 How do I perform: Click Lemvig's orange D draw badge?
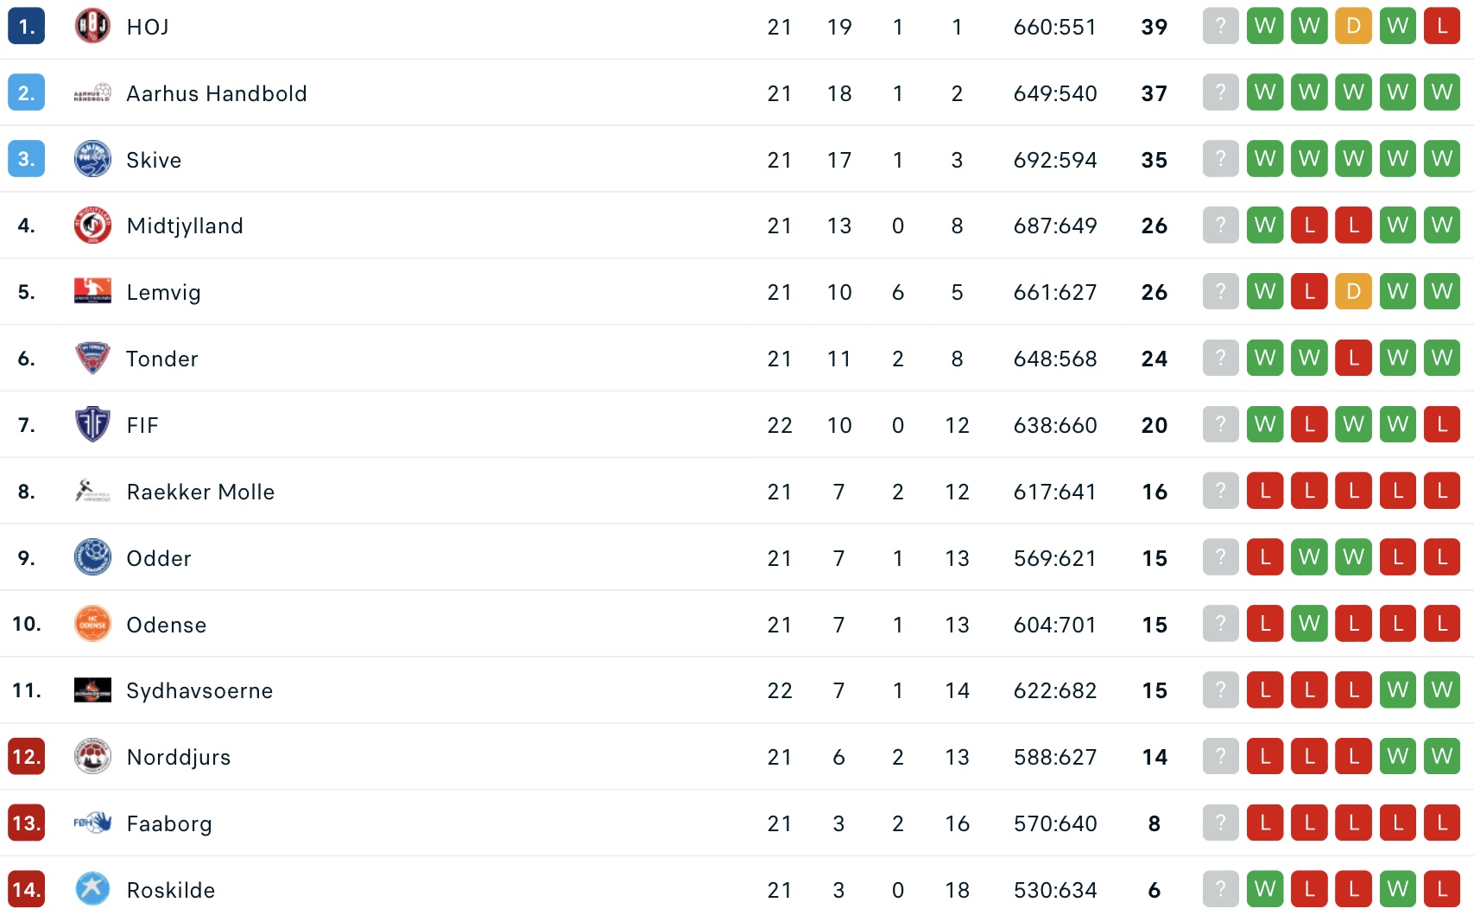click(1353, 291)
